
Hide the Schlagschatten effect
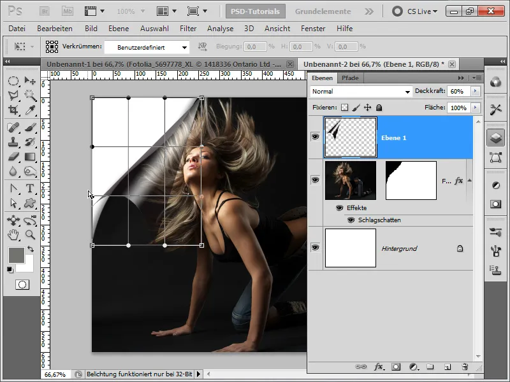coord(351,220)
